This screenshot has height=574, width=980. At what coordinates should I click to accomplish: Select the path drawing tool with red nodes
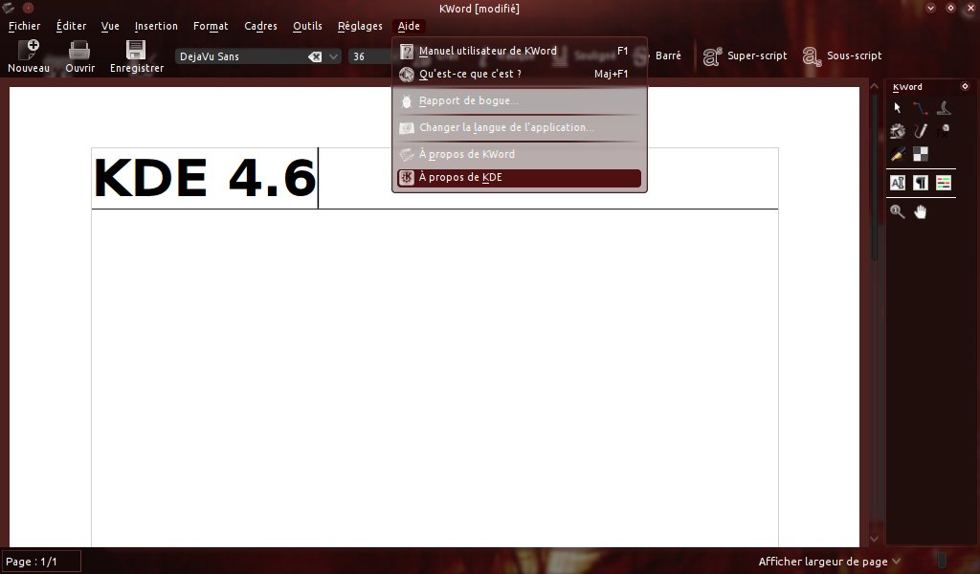click(x=920, y=108)
